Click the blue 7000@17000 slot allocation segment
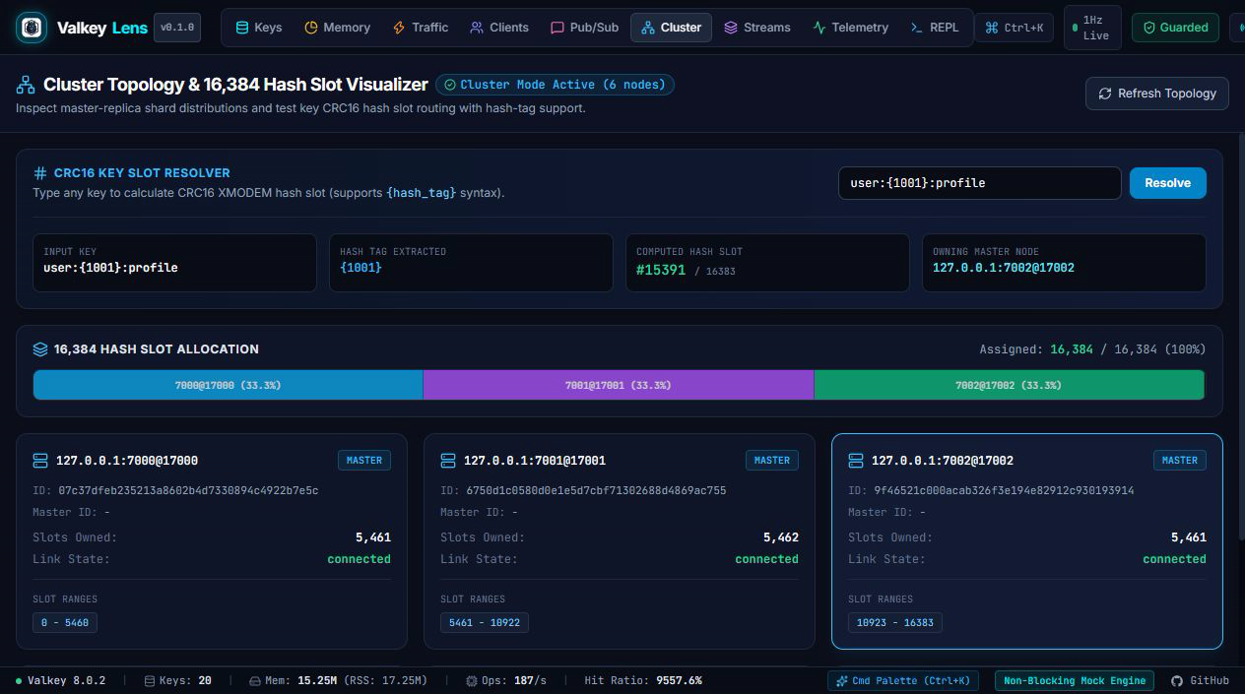 228,385
